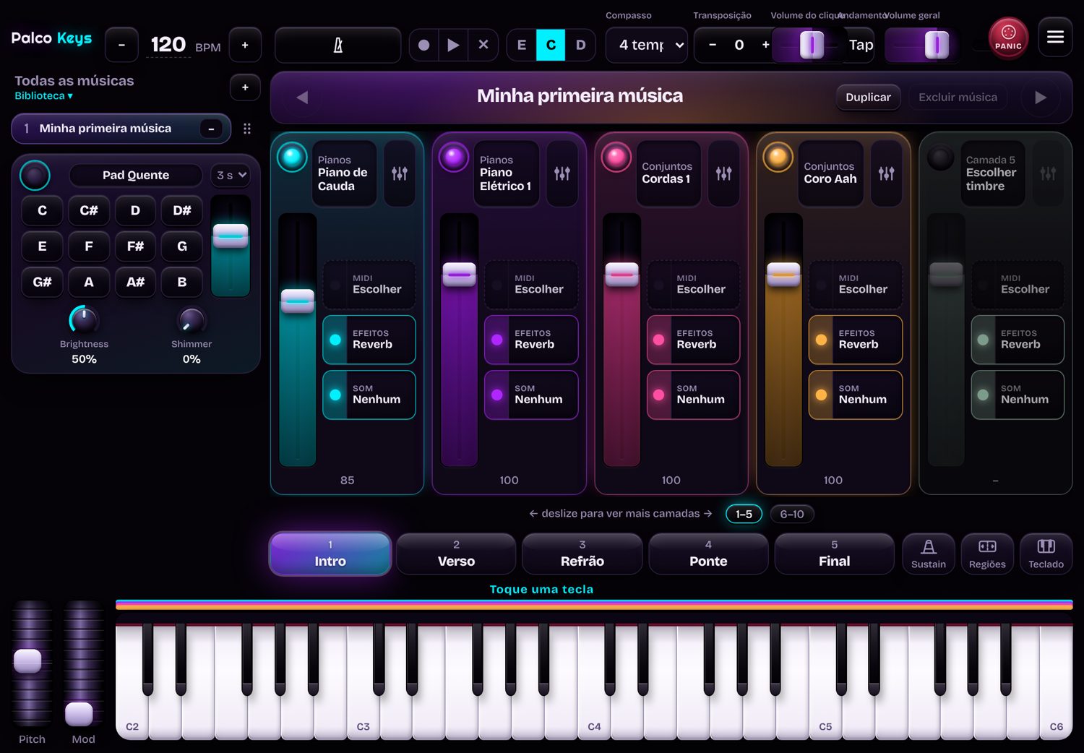This screenshot has height=753, width=1084.
Task: Open the 3 s pad fade dropdown
Action: 231,175
